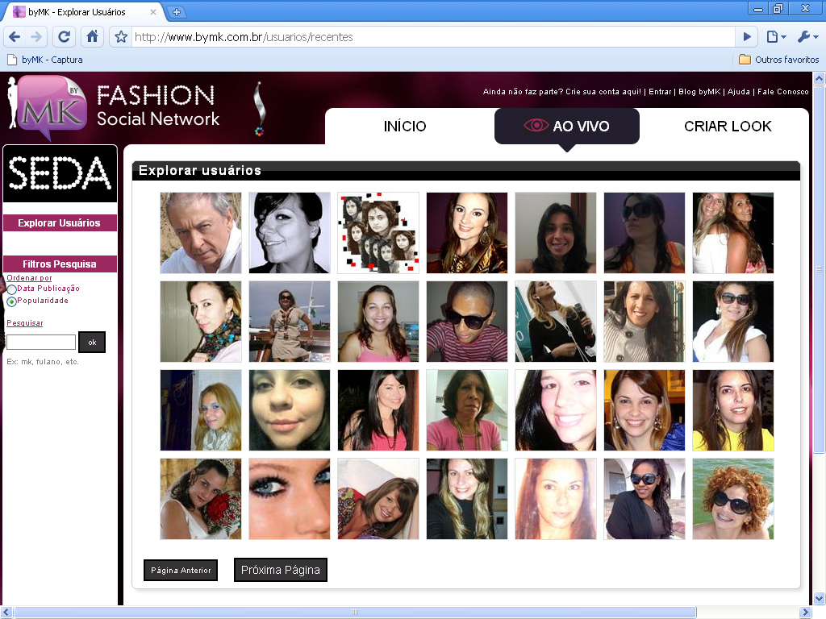
Task: Open the wrench tools menu
Action: coord(807,37)
